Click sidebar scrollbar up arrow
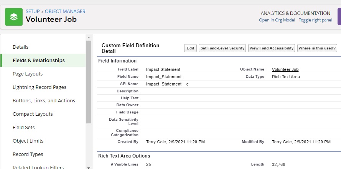This screenshot has width=341, height=169. click(89, 38)
